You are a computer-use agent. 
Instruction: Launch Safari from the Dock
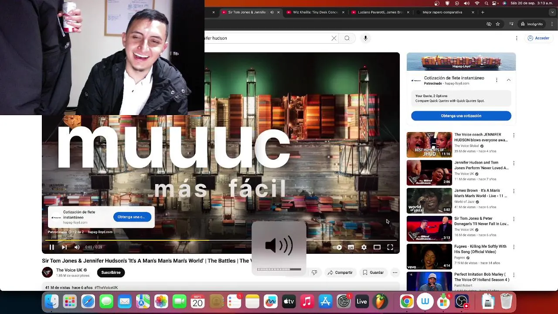click(88, 301)
